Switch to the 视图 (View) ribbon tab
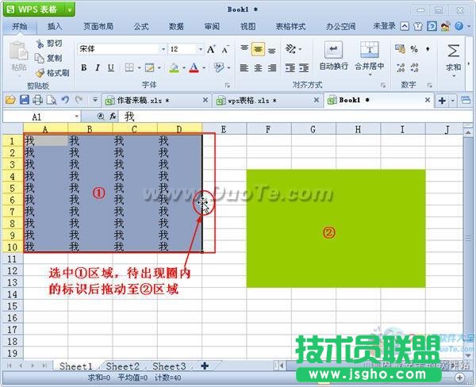Screen dimensions: 476x387 248,26
